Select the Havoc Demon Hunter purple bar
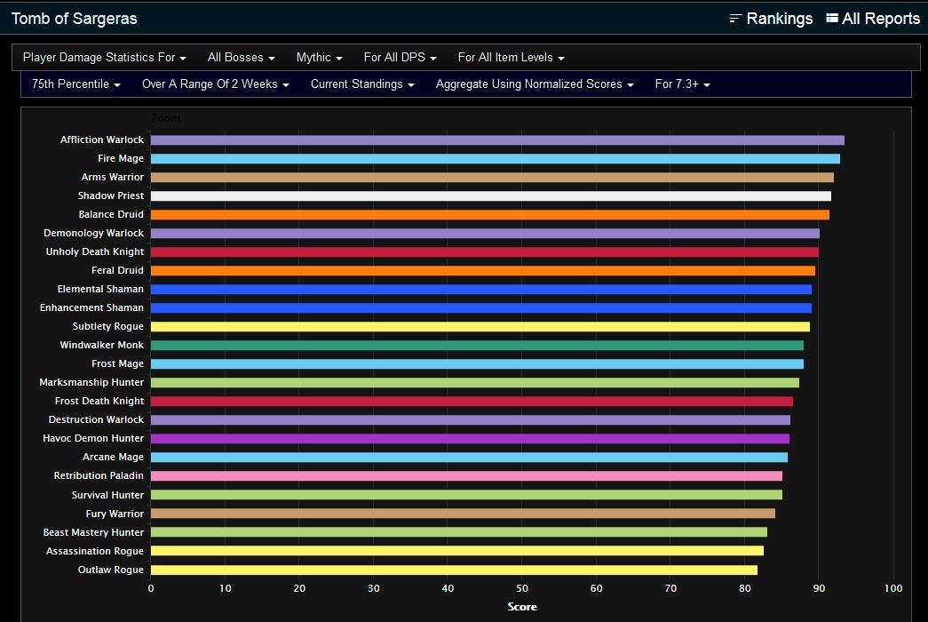Screen dimensions: 928x622 470,439
